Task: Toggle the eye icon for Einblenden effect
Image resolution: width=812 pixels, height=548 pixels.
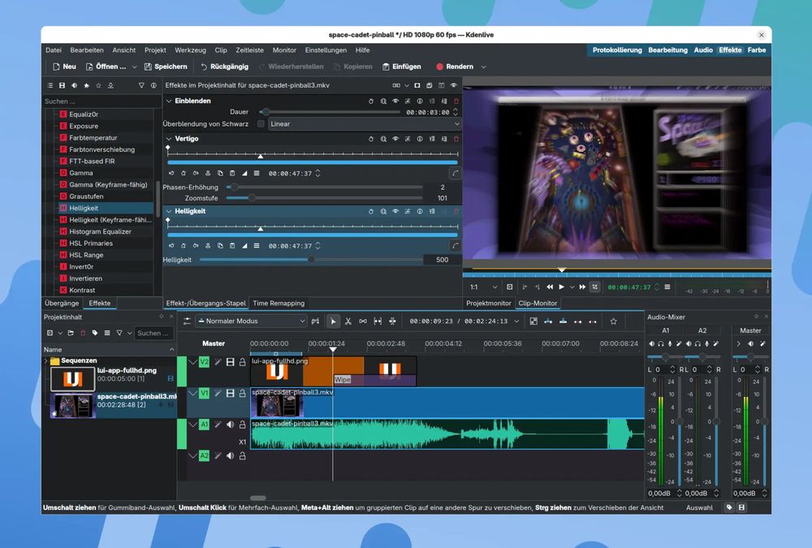Action: [x=395, y=101]
